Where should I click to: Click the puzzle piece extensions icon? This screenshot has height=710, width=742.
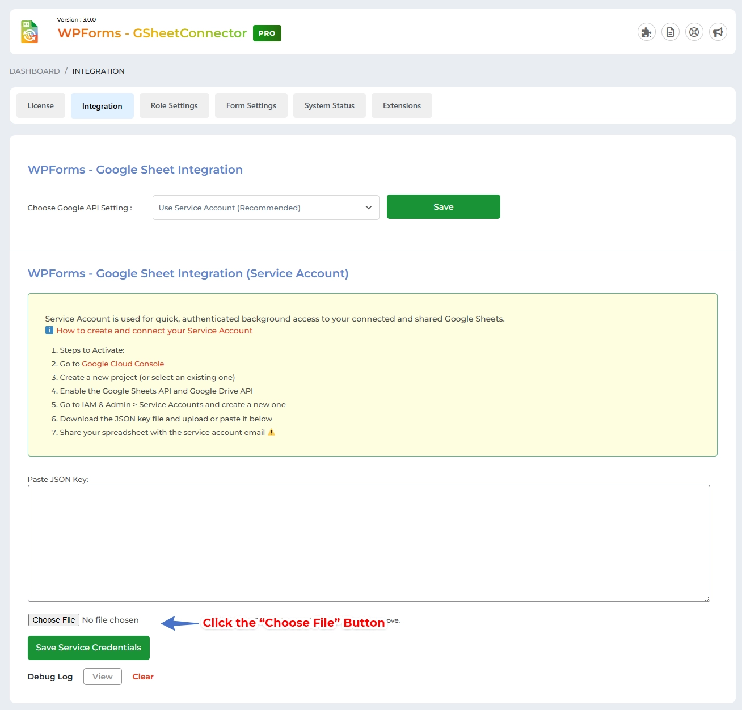pyautogui.click(x=646, y=32)
